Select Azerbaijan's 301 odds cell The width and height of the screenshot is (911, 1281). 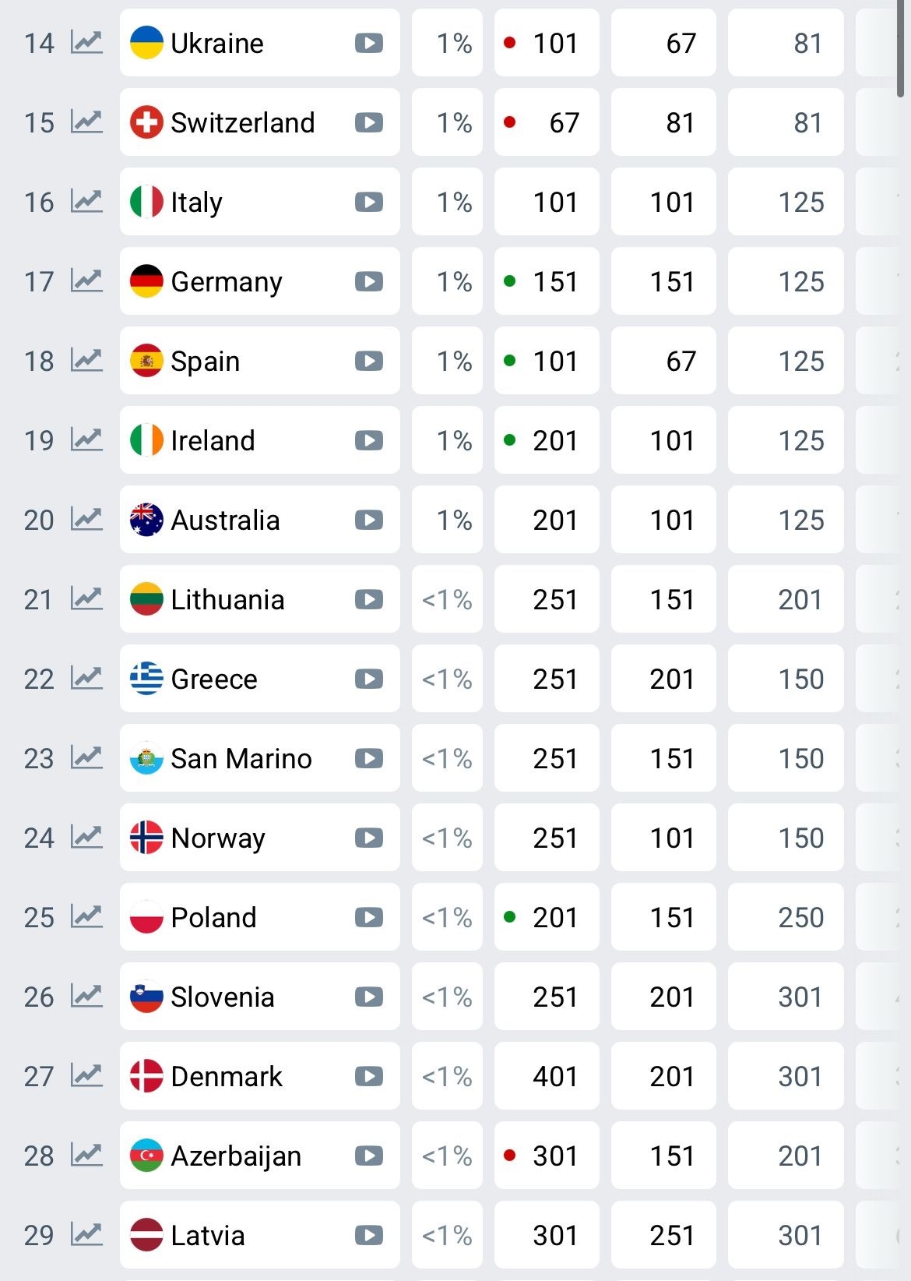click(547, 1156)
